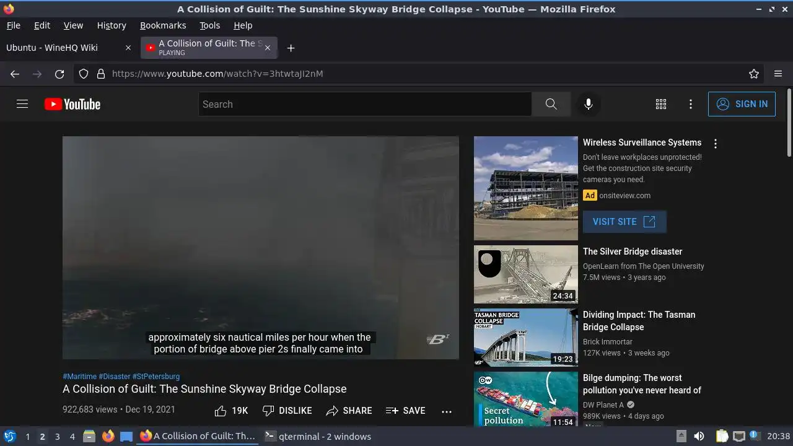This screenshot has height=446, width=793.
Task: Open the Edit menu
Action: [42, 25]
